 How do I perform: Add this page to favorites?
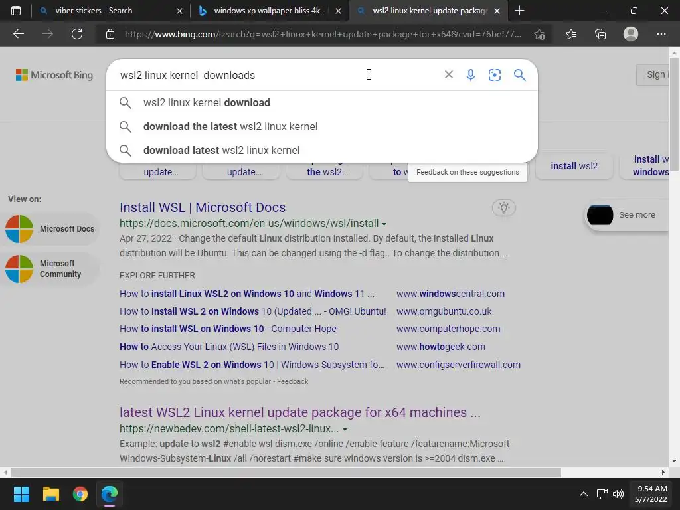(539, 34)
